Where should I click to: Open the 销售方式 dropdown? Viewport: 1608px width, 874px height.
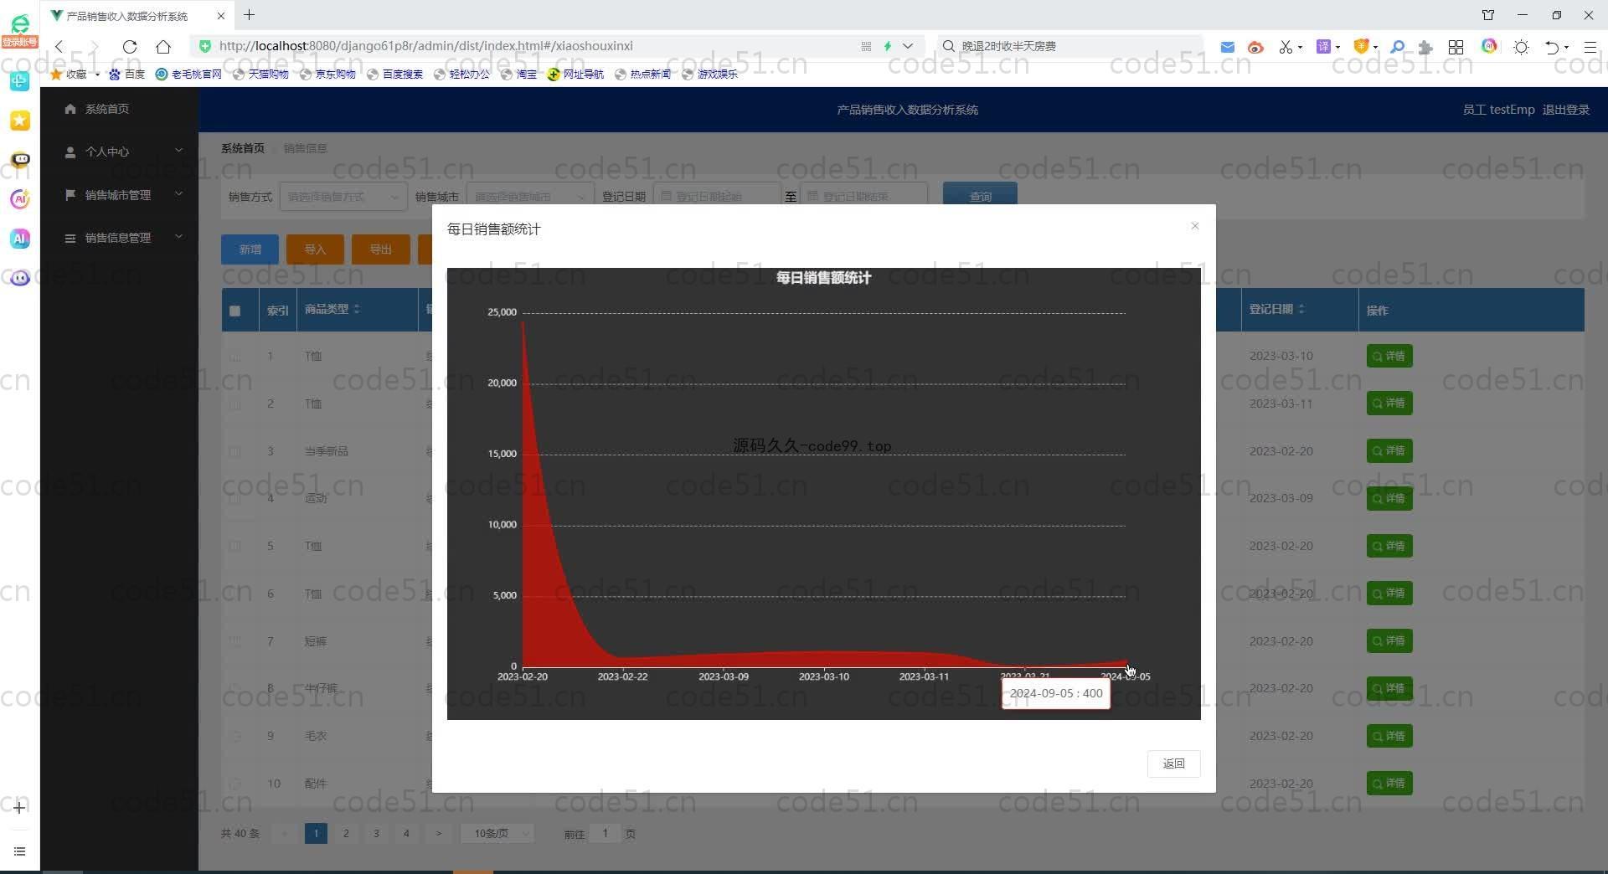[343, 197]
